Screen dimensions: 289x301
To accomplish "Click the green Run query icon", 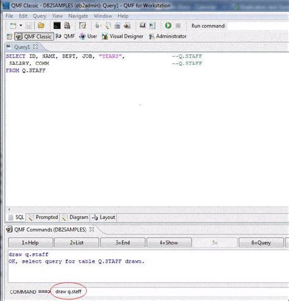I will [x=168, y=26].
